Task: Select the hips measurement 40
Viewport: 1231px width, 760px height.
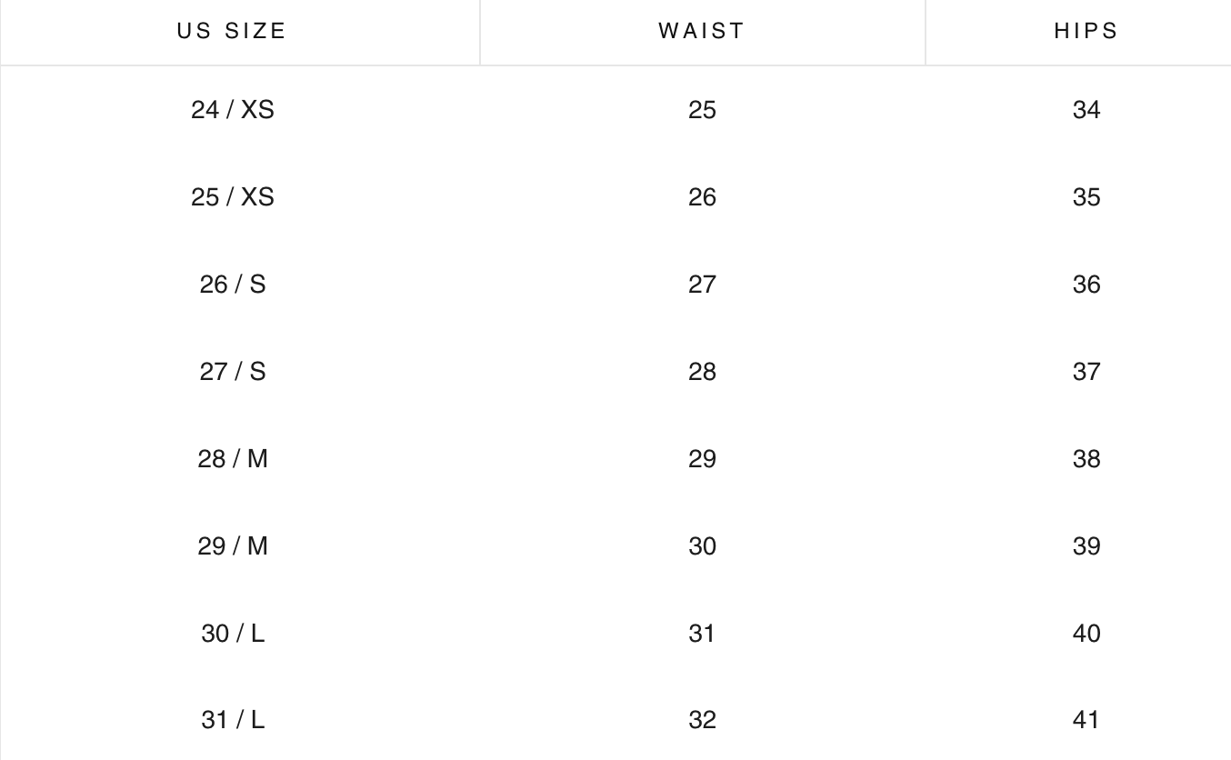Action: click(1086, 634)
